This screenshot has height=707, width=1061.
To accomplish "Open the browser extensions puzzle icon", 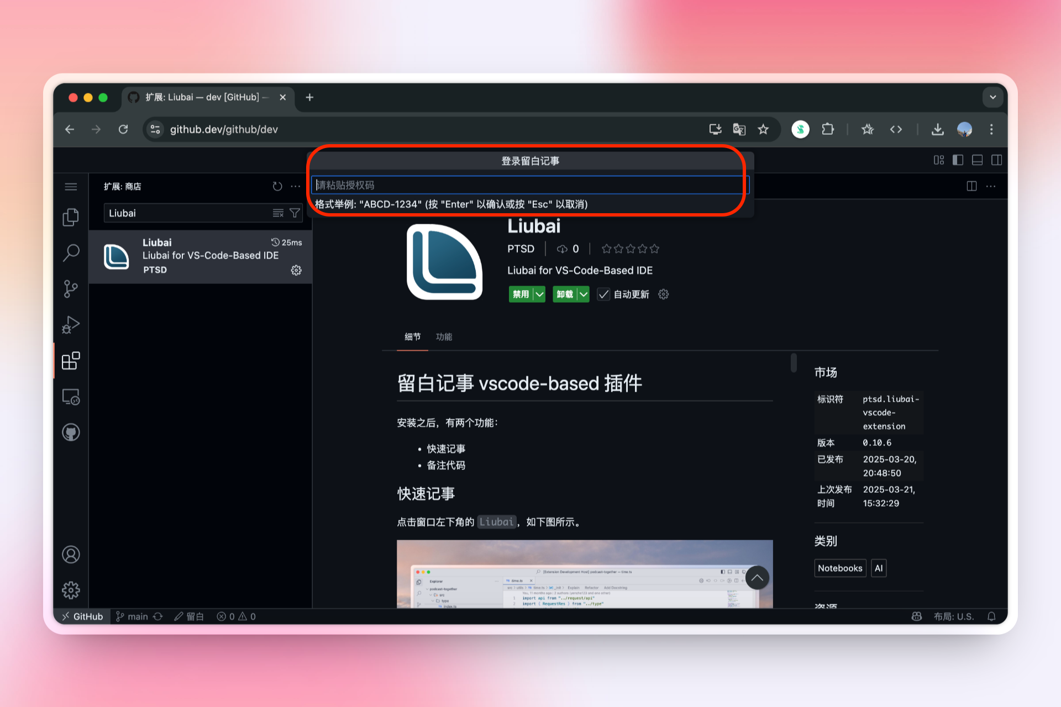I will [828, 129].
